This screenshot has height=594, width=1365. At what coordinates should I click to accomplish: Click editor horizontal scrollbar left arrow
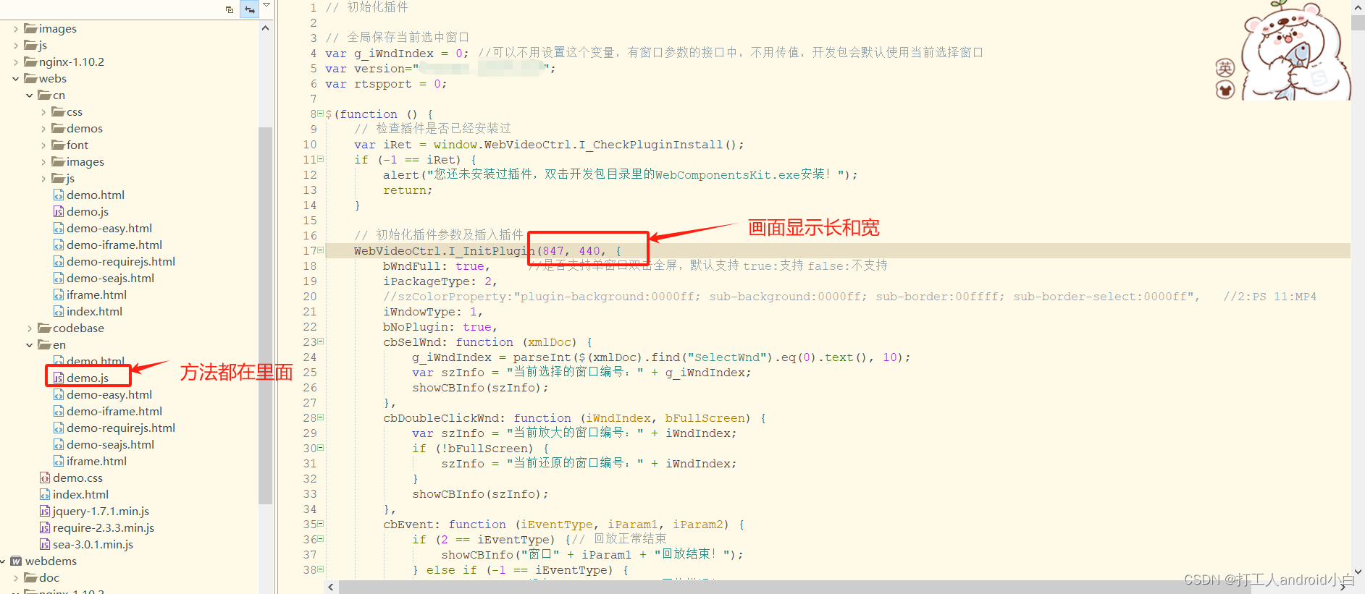click(x=331, y=587)
